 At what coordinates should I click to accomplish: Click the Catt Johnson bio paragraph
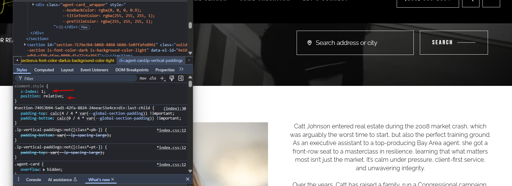pyautogui.click(x=390, y=147)
